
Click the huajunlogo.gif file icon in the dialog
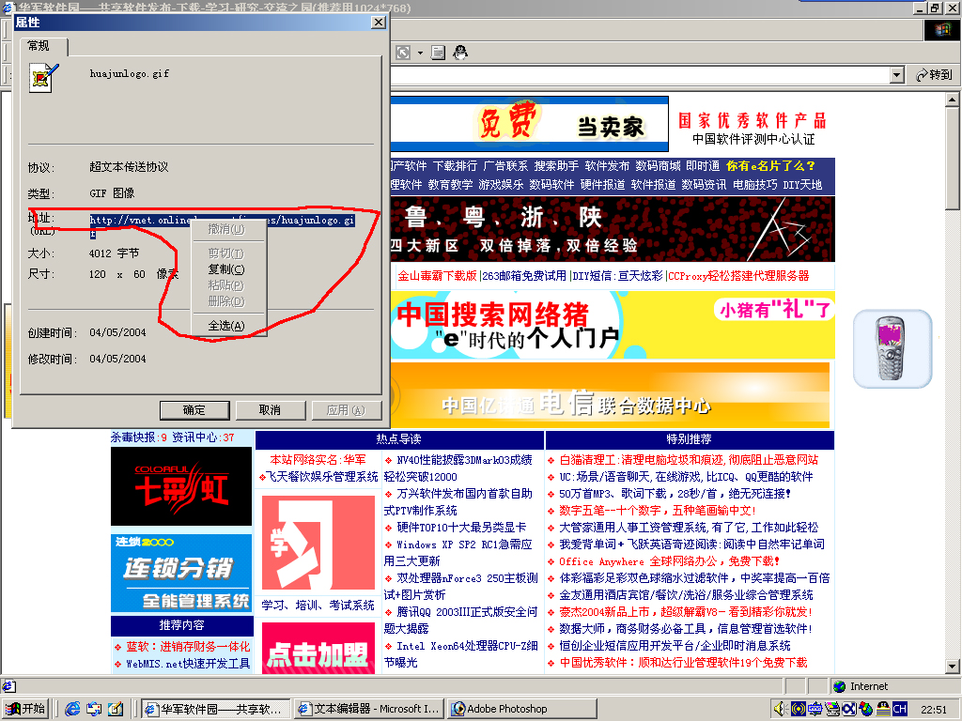click(x=43, y=78)
